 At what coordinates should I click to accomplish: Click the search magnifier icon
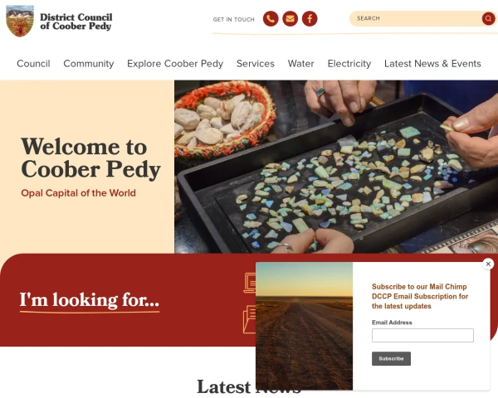tap(488, 18)
